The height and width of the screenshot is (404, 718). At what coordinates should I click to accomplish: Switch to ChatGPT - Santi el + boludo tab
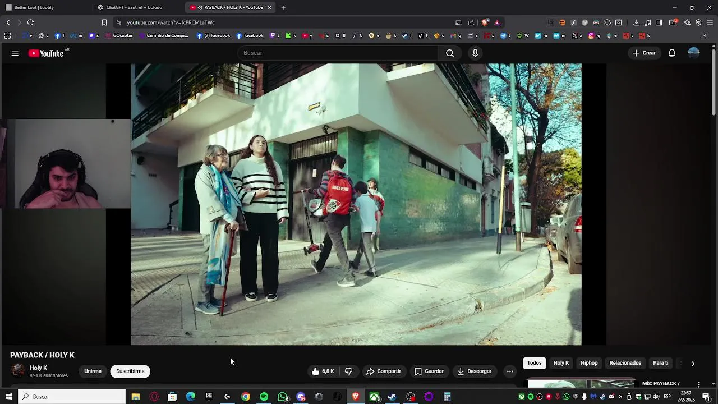click(137, 7)
